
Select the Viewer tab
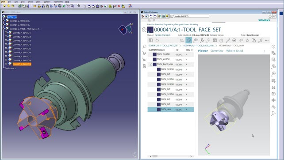[203, 51]
